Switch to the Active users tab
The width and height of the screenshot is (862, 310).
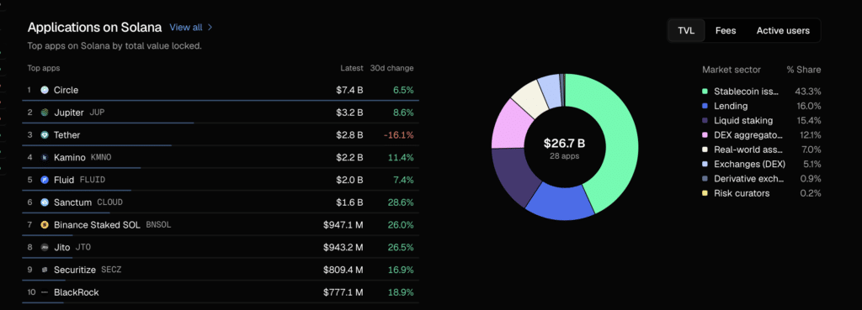tap(783, 31)
